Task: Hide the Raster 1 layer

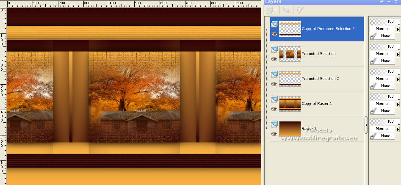Action: click(x=274, y=134)
